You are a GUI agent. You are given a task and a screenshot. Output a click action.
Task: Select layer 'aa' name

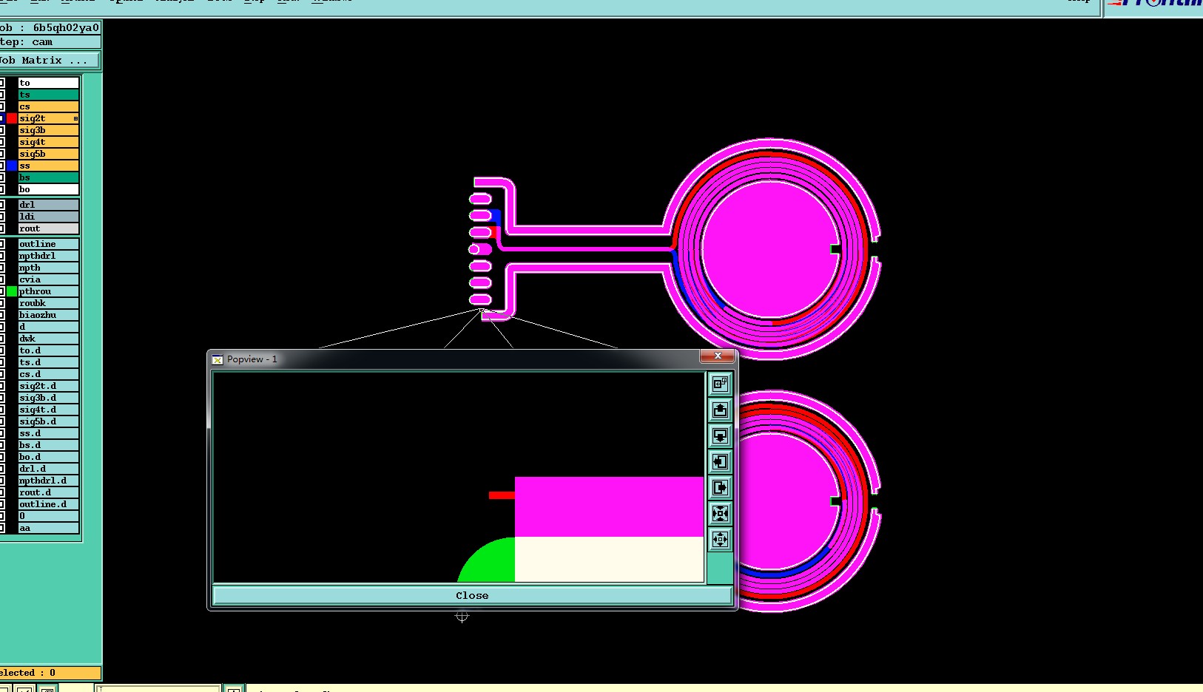[x=48, y=528]
